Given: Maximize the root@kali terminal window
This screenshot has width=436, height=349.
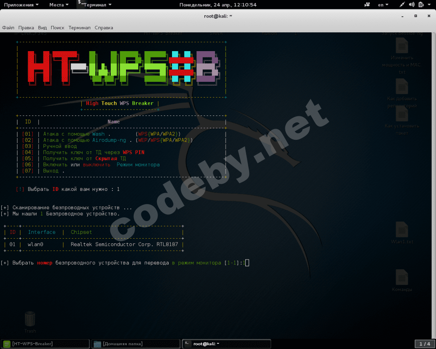Looking at the screenshot, I should [x=416, y=16].
